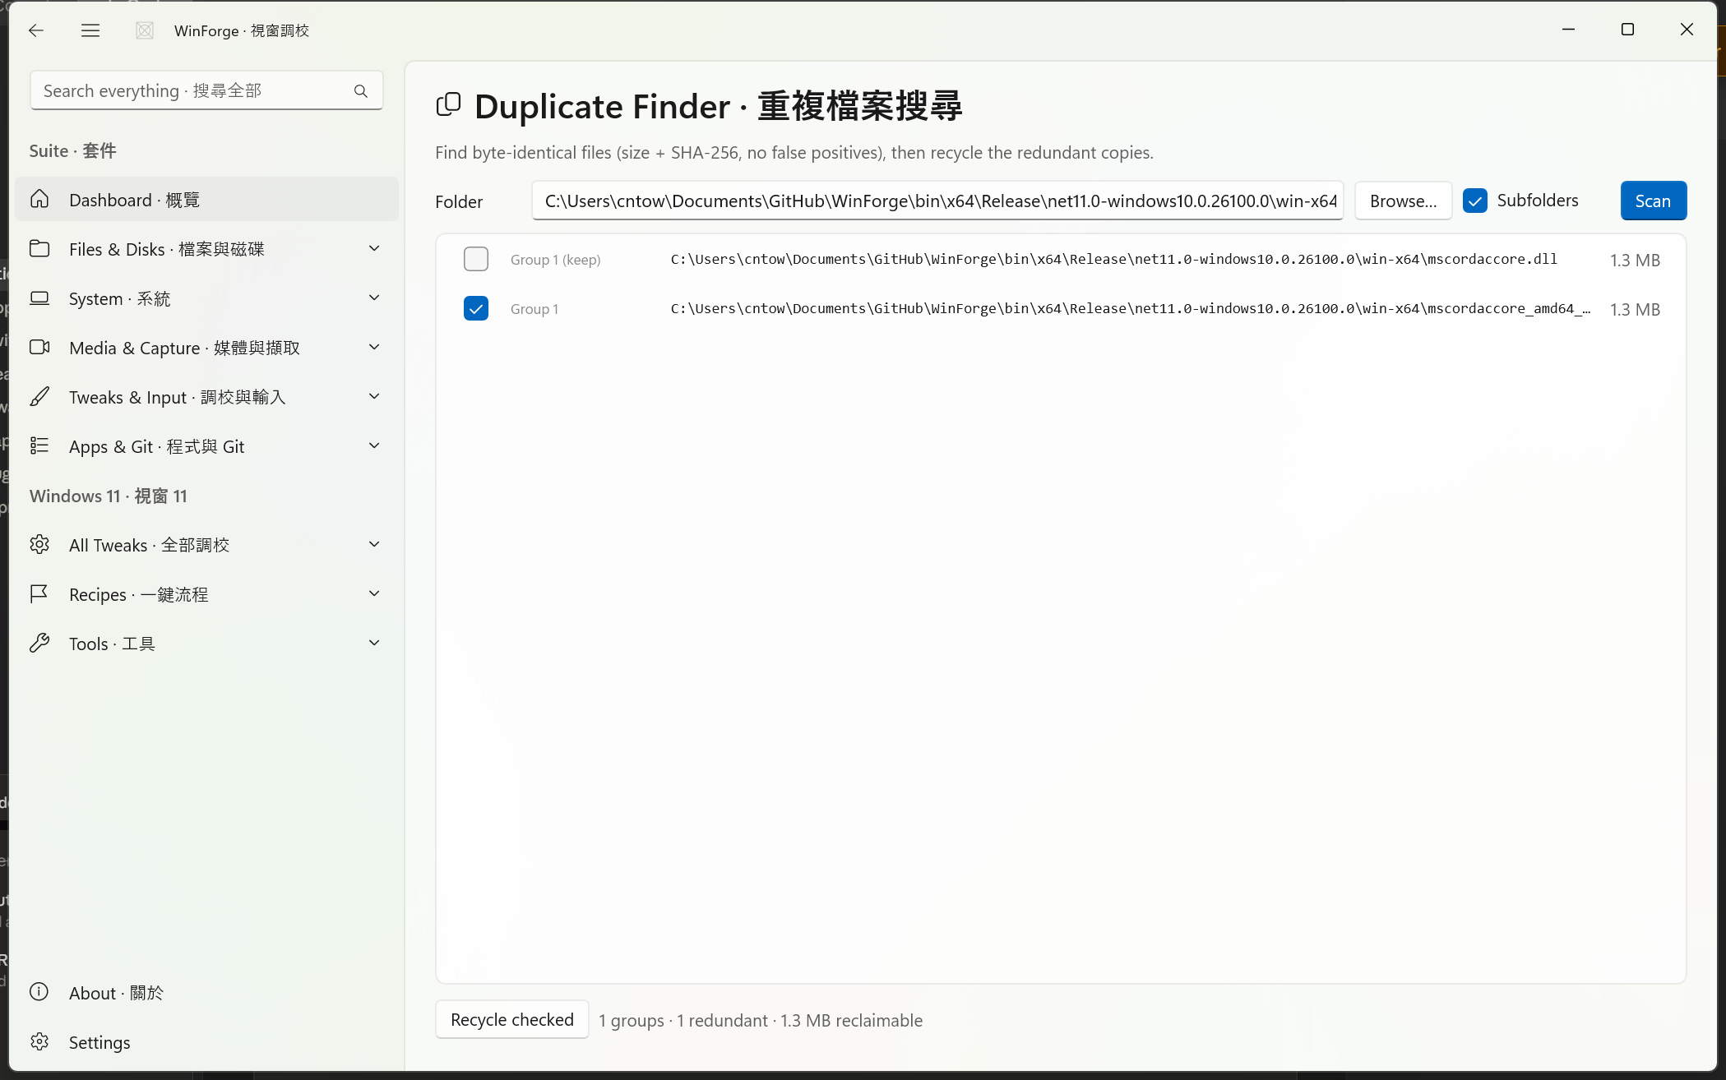
Task: Select Apps & Git menu item
Action: 206,446
